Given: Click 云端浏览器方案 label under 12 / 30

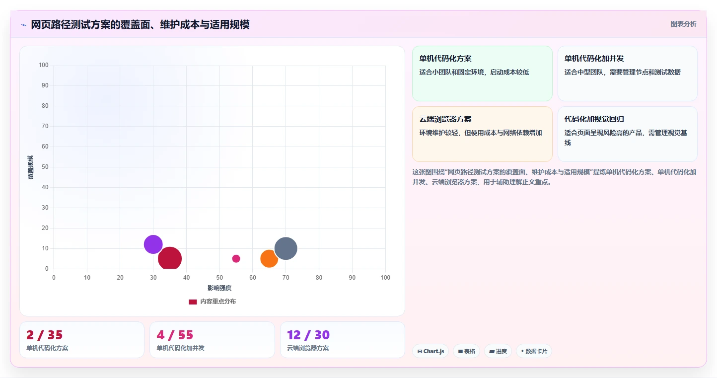Looking at the screenshot, I should point(308,348).
